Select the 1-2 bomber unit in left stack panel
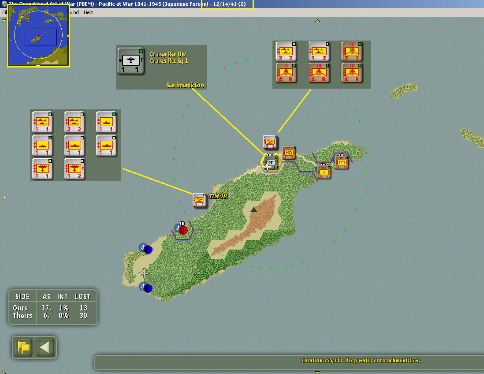 tap(74, 168)
